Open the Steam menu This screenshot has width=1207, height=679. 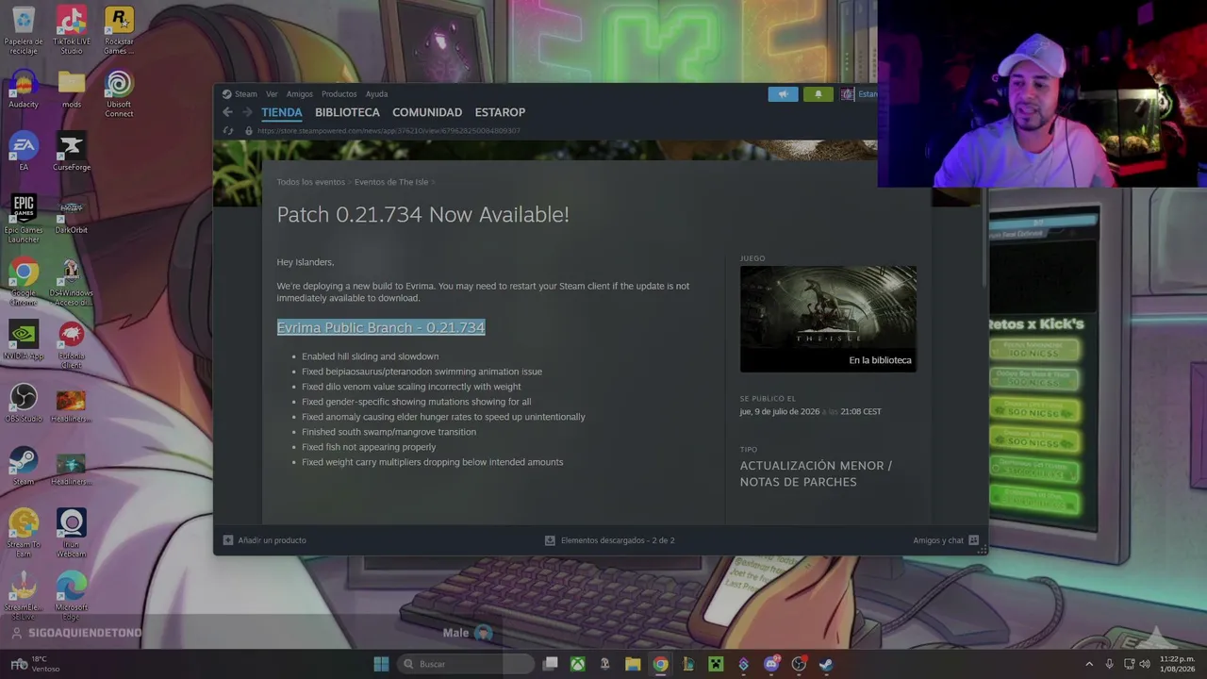tap(240, 94)
